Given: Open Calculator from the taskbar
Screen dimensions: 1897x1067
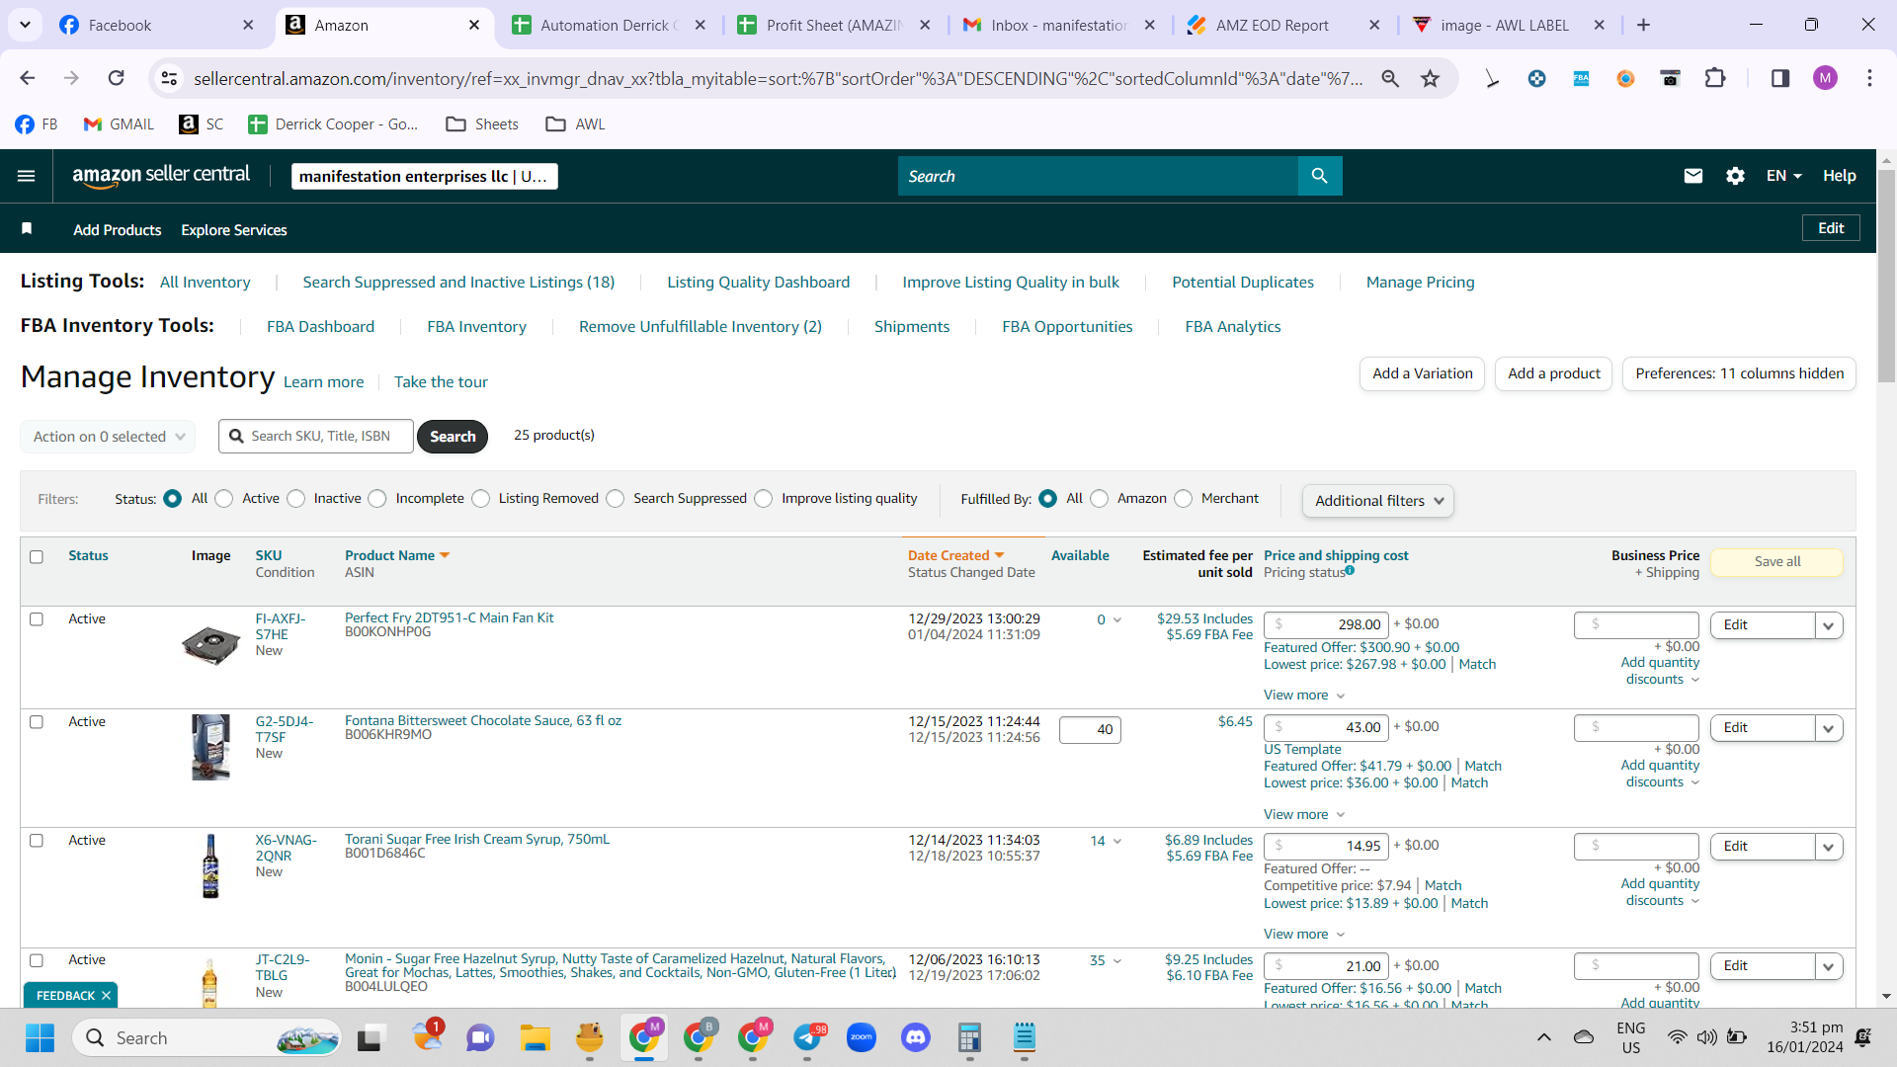Looking at the screenshot, I should 969,1037.
